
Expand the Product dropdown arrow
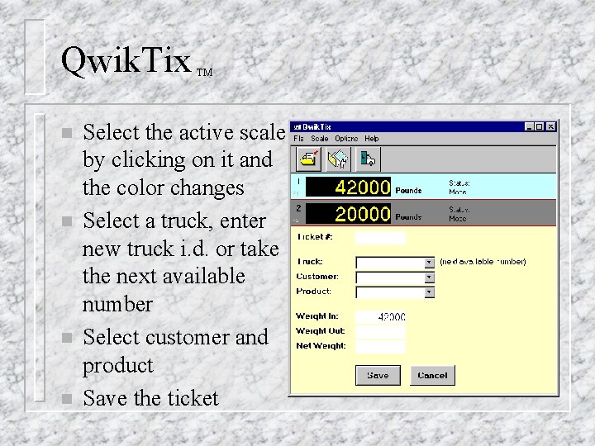(x=429, y=292)
